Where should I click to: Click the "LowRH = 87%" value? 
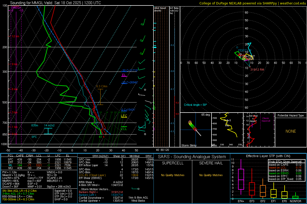tap(11, 178)
